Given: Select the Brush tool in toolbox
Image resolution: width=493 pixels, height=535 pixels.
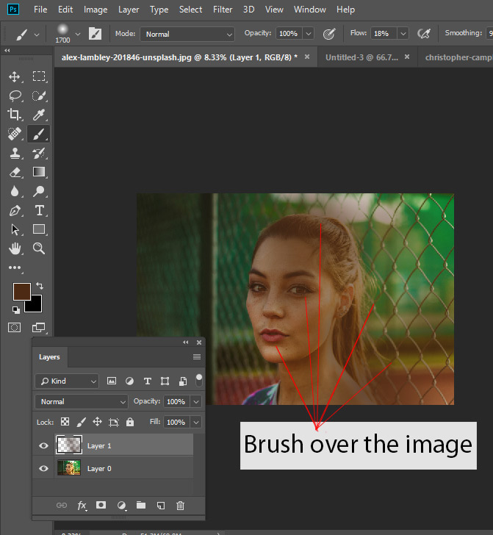Looking at the screenshot, I should click(x=38, y=134).
